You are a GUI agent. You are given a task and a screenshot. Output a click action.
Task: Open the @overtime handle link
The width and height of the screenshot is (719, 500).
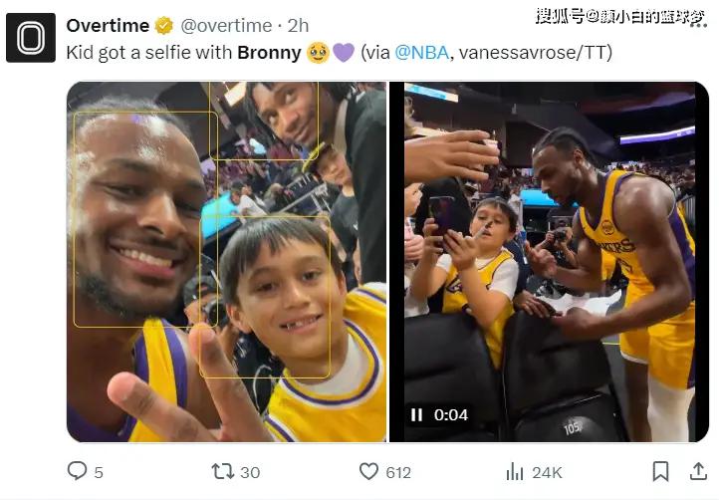point(226,25)
